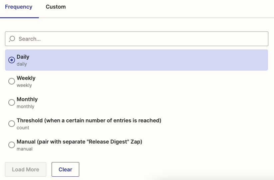This screenshot has height=180, width=274.
Task: Click the "count" value subtitle
Action: click(23, 128)
